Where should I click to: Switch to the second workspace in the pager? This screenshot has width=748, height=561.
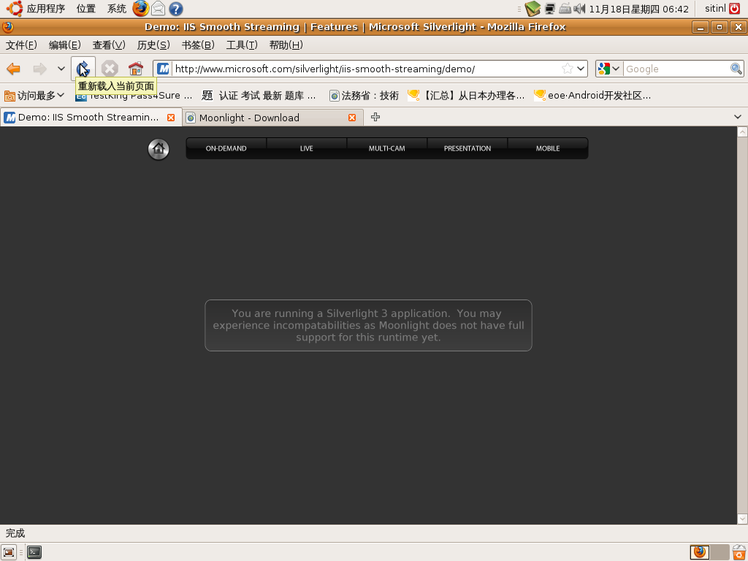tap(720, 552)
